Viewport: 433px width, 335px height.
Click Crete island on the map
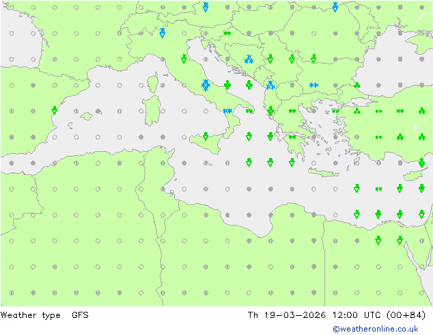pyautogui.click(x=323, y=172)
